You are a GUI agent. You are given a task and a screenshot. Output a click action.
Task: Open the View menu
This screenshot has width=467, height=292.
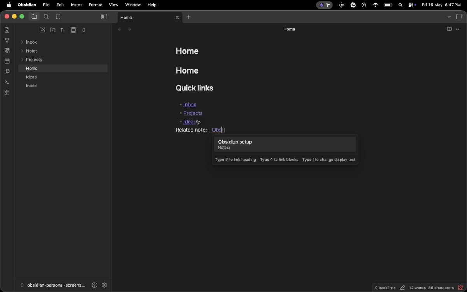(114, 5)
